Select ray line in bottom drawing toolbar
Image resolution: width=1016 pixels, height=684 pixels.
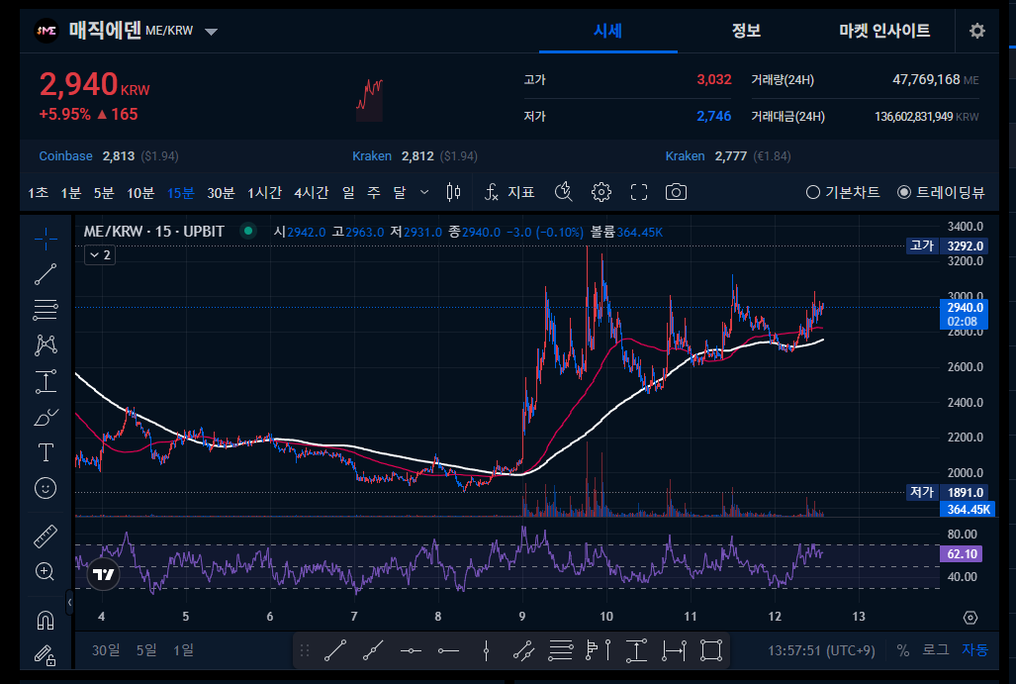click(x=373, y=650)
